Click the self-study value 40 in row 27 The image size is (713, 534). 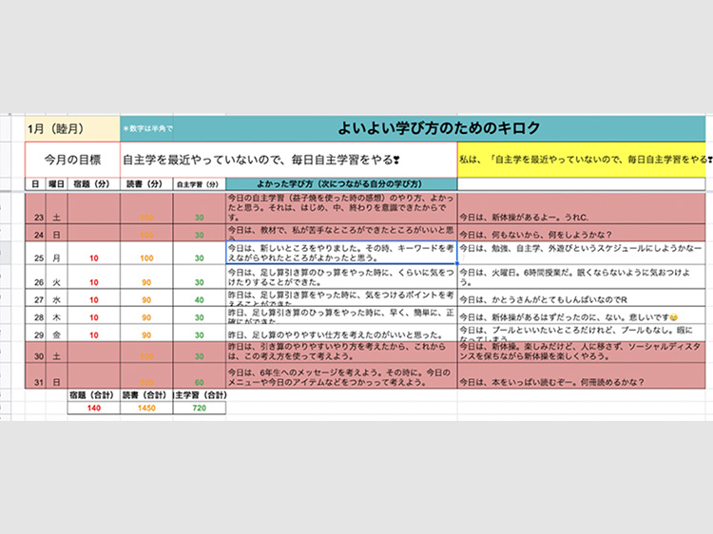(200, 297)
